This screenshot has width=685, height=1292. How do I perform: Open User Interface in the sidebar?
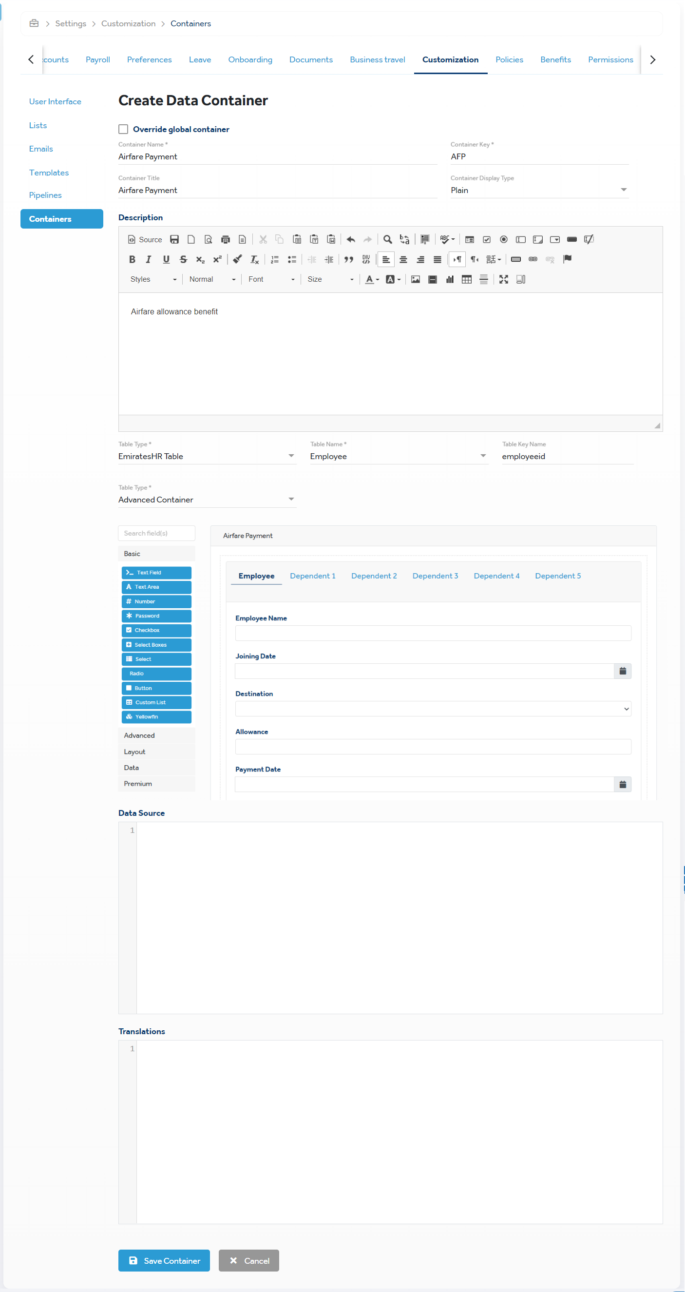coord(55,101)
